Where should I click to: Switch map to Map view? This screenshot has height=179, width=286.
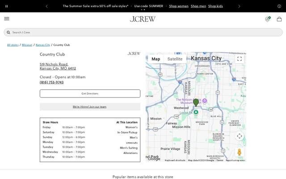click(x=156, y=59)
